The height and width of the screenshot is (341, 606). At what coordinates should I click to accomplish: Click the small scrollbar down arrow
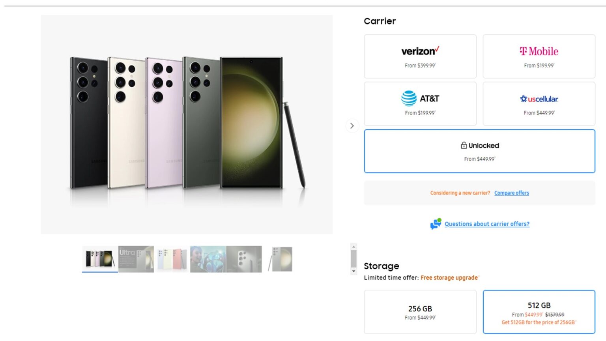[x=353, y=271]
